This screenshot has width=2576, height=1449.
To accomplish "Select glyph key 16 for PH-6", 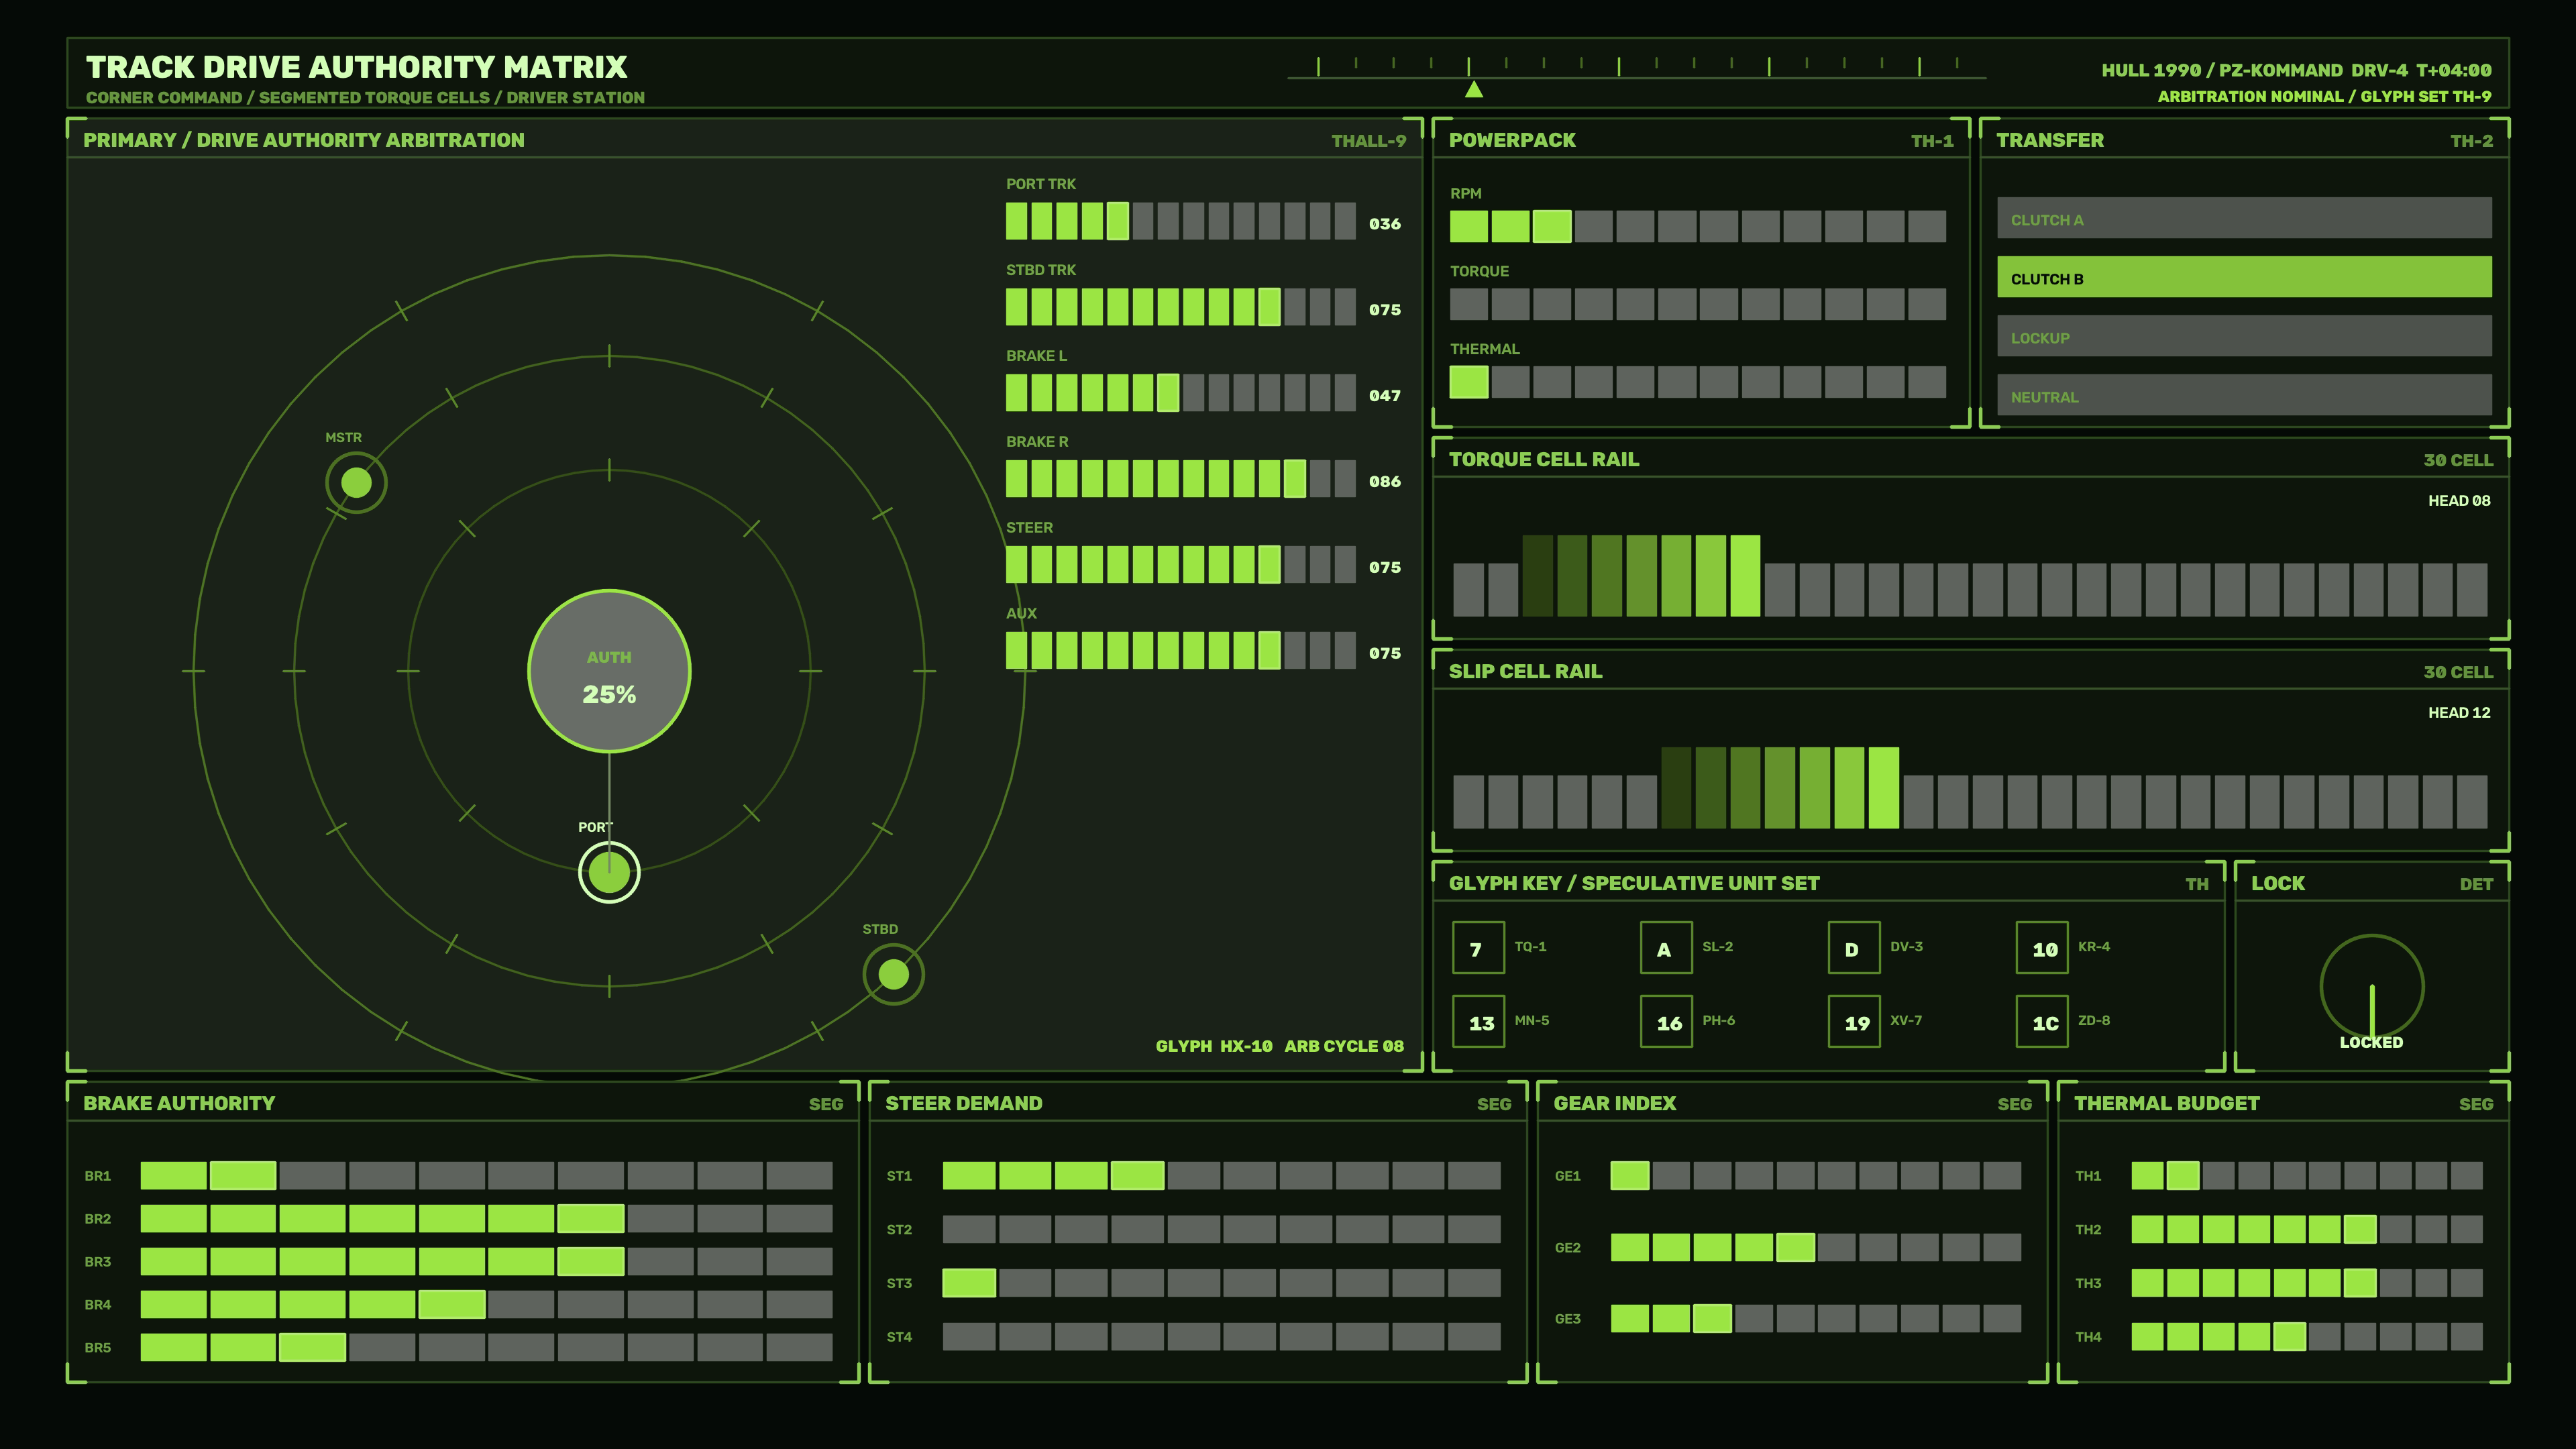I will [1666, 1021].
